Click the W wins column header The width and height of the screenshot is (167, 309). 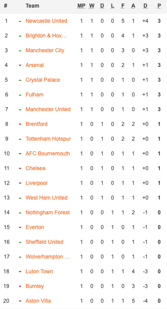tap(92, 6)
